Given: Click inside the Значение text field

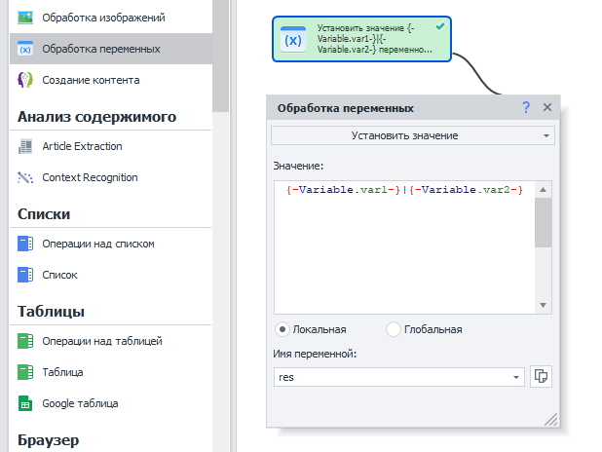Looking at the screenshot, I should pos(401,253).
